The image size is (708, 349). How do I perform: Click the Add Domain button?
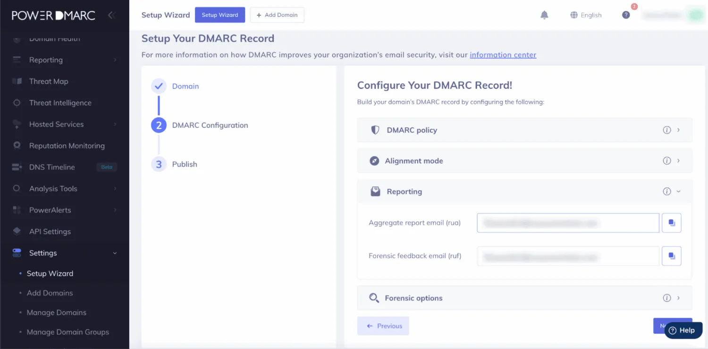pos(277,15)
